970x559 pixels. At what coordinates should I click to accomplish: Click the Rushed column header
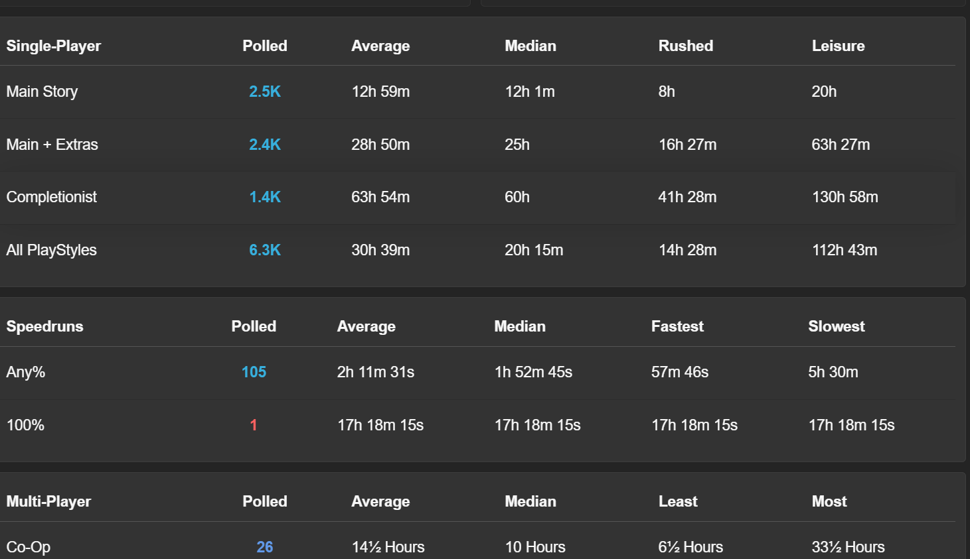coord(685,46)
